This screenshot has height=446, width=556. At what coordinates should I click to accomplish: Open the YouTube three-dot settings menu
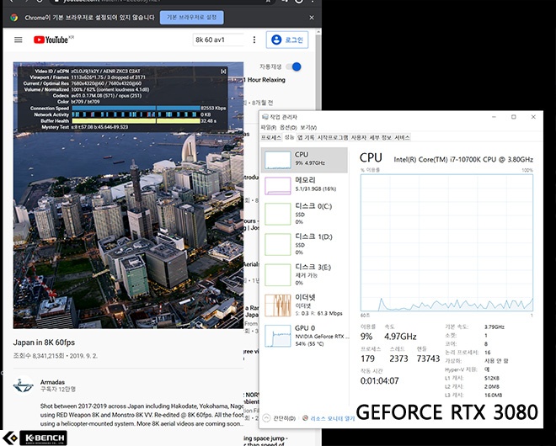click(x=254, y=40)
